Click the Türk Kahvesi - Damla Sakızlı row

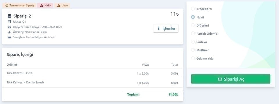[x=92, y=83]
